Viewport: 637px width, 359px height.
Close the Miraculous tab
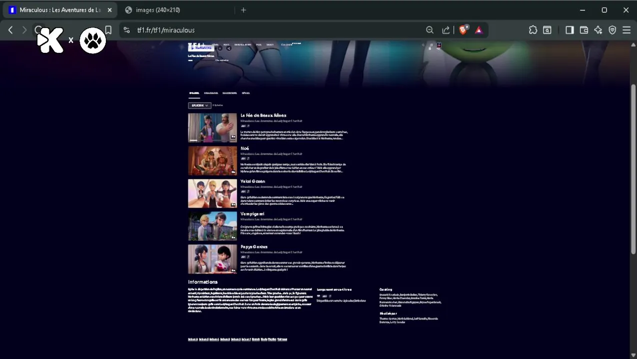pos(109,10)
